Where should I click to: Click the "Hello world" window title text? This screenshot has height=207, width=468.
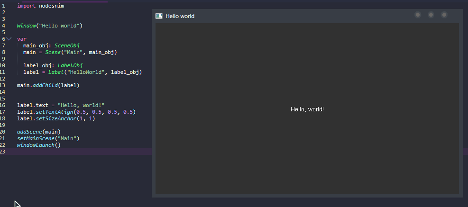180,16
